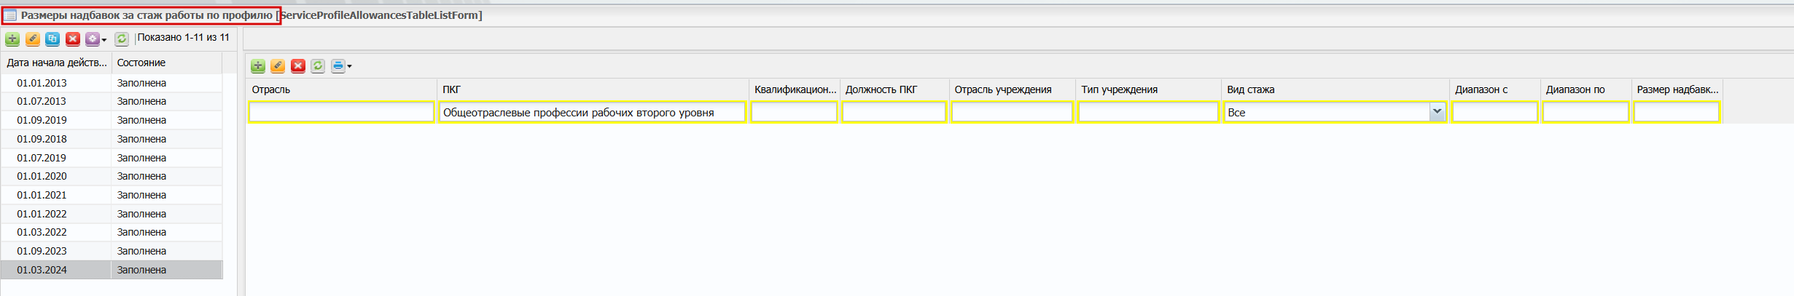Select the row dated 01.09.2019
This screenshot has height=296, width=1794.
point(112,120)
